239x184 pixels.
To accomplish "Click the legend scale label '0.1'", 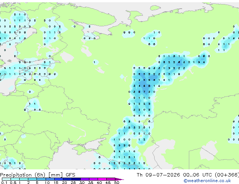I will [x=4, y=182].
